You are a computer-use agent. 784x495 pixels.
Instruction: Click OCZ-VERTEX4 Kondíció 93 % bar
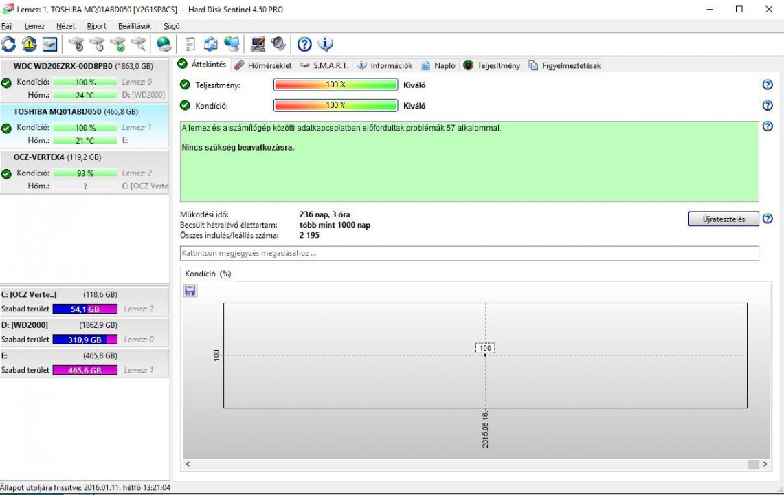pyautogui.click(x=85, y=173)
